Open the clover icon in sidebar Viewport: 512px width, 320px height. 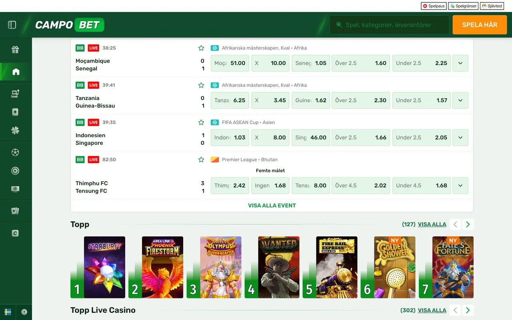(x=15, y=130)
